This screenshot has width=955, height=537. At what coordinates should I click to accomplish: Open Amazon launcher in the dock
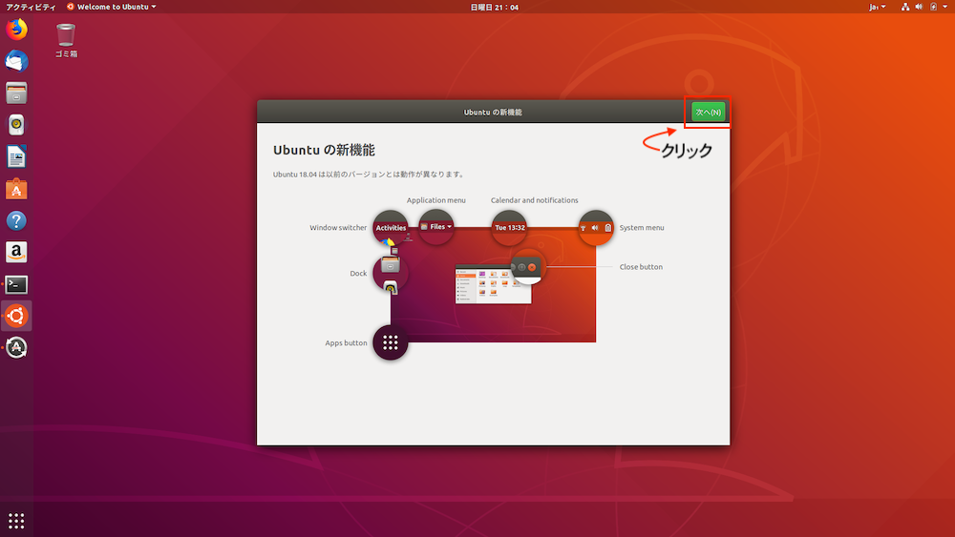pos(16,253)
